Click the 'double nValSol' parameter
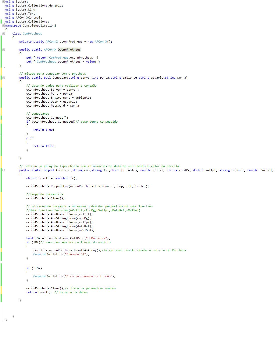Screen dimensions: 277x356 [x=260, y=170]
